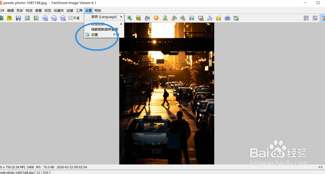Click the displayed city street photo
This screenshot has width=325, height=174.
tap(167, 93)
